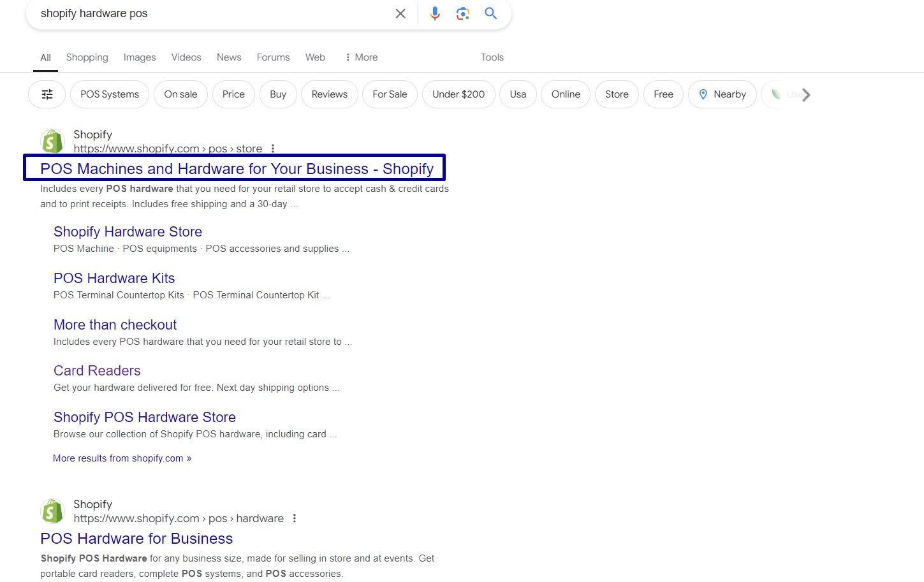The image size is (924, 582).
Task: Apply the For Sale filter chip
Action: [390, 94]
